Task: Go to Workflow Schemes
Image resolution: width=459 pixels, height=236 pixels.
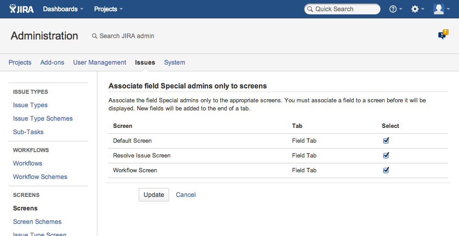Action: (40, 177)
